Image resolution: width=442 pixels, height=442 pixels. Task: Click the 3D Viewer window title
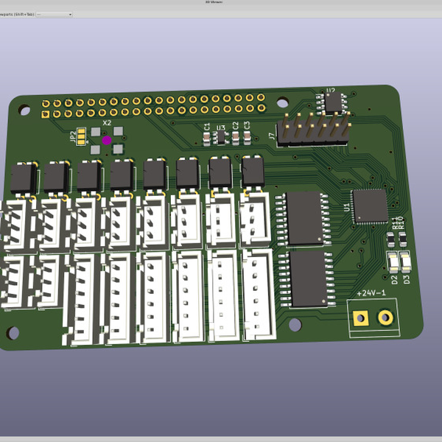point(214,2)
